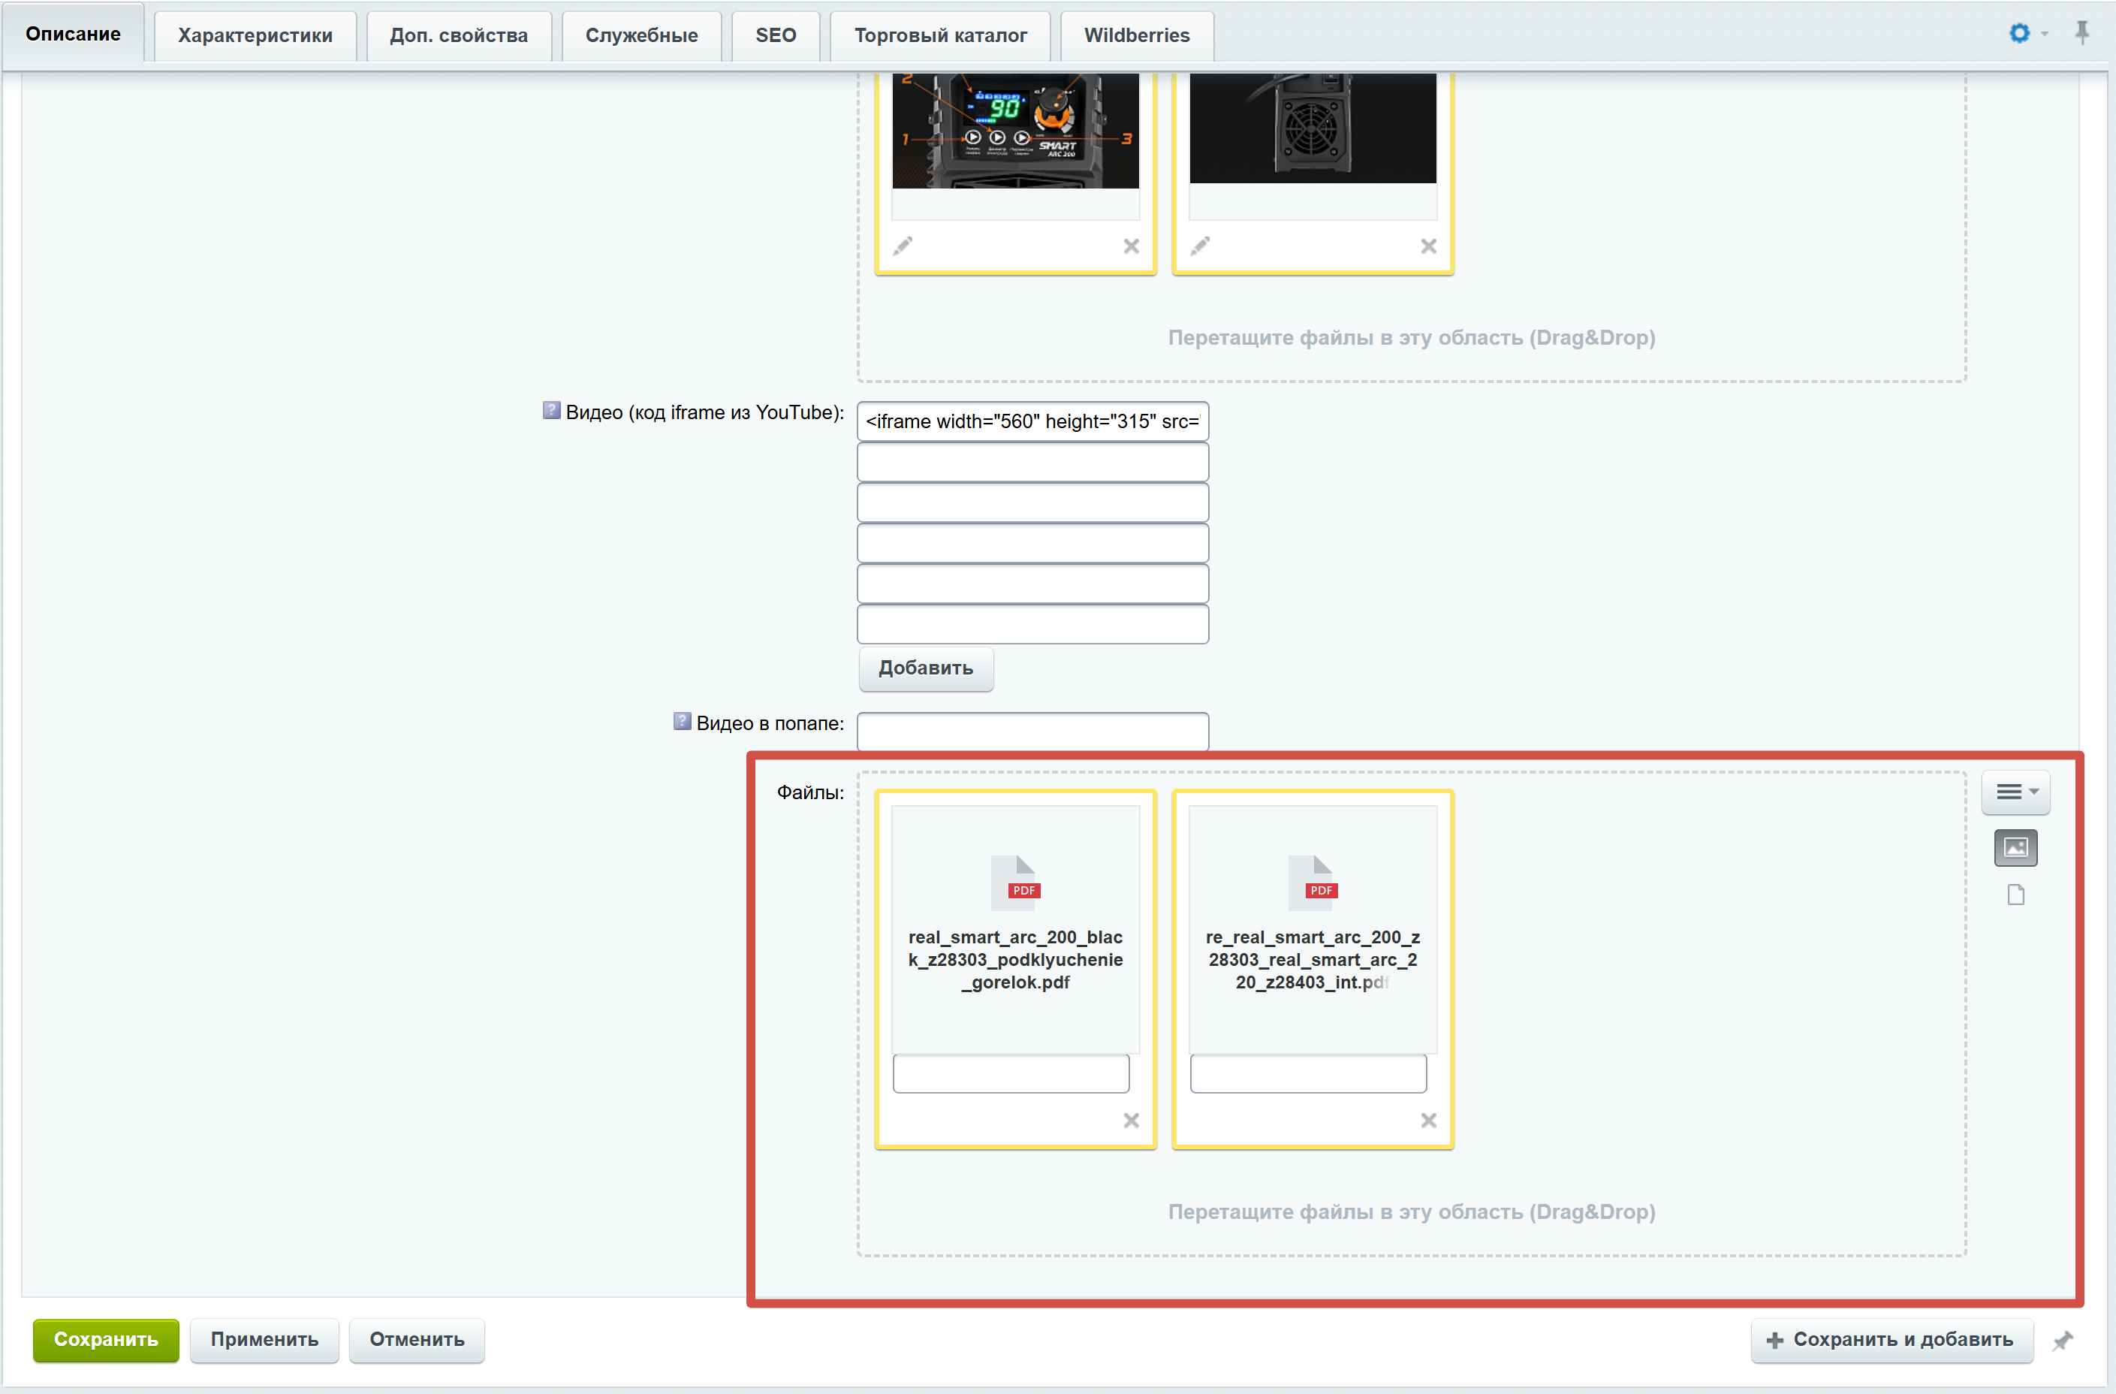Viewport: 2116px width, 1394px height.
Task: Remove the podklyuchenie_gorelok.pdf file
Action: [1131, 1120]
